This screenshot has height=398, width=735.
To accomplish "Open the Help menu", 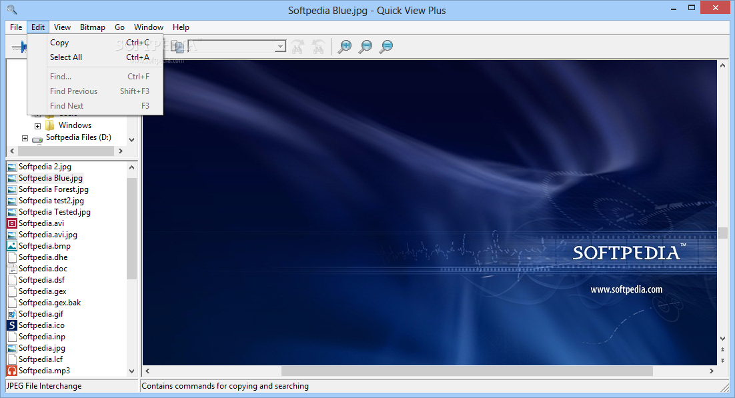I will [181, 27].
